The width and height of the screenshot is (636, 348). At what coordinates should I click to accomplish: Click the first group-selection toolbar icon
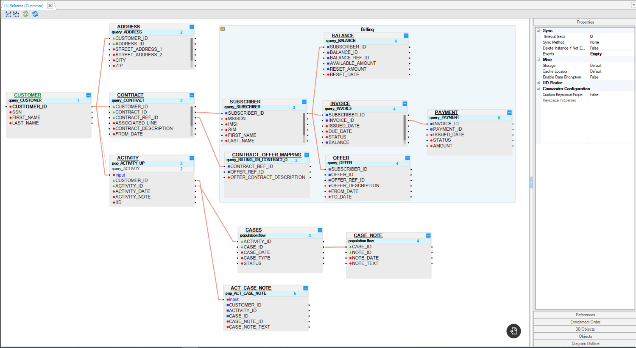(x=8, y=14)
